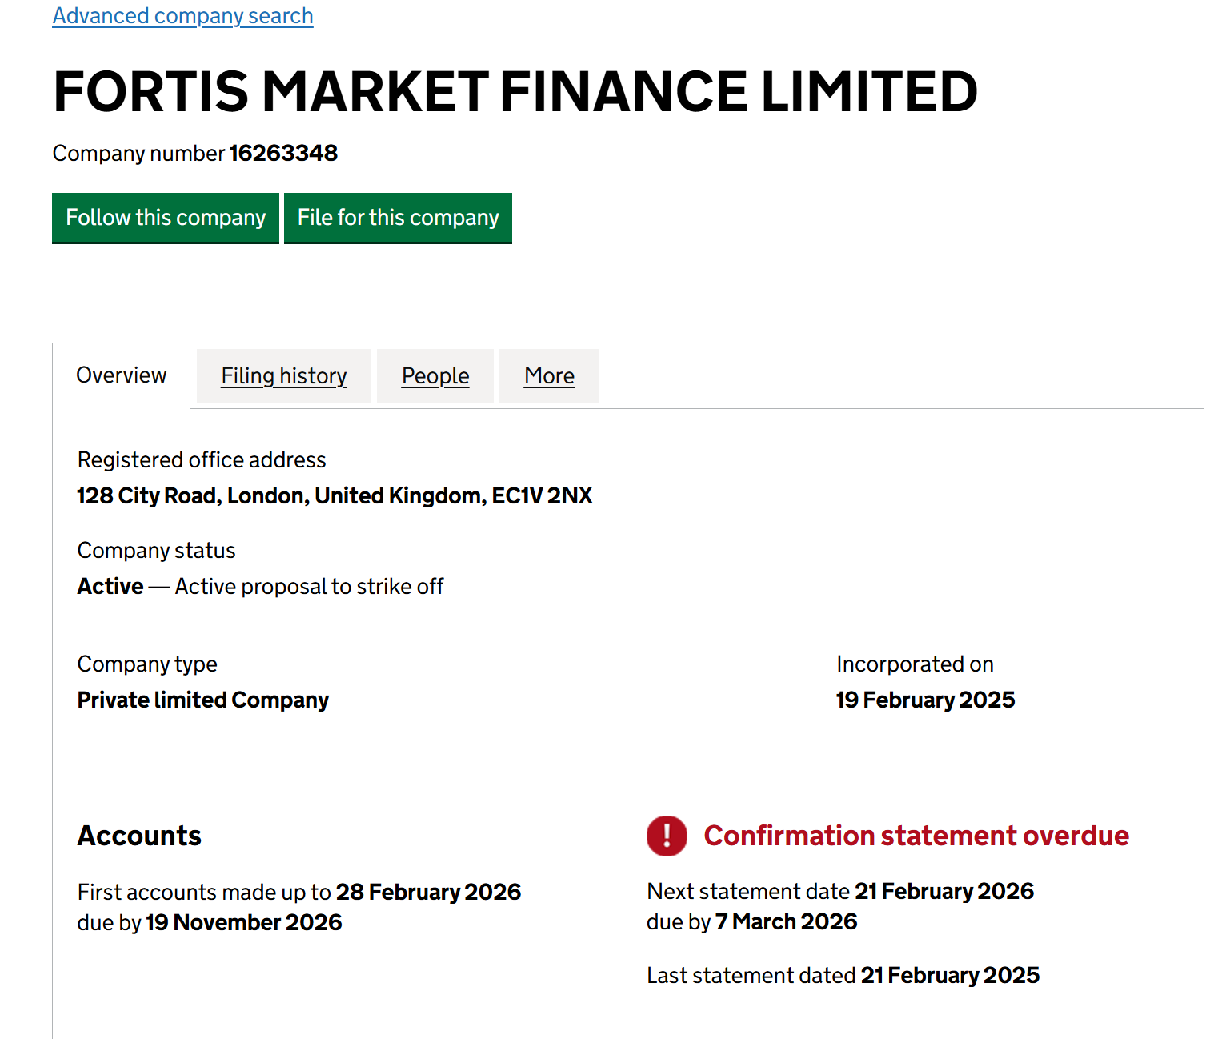The height and width of the screenshot is (1039, 1210).
Task: Click the red overdue warning exclamation icon
Action: 667,836
